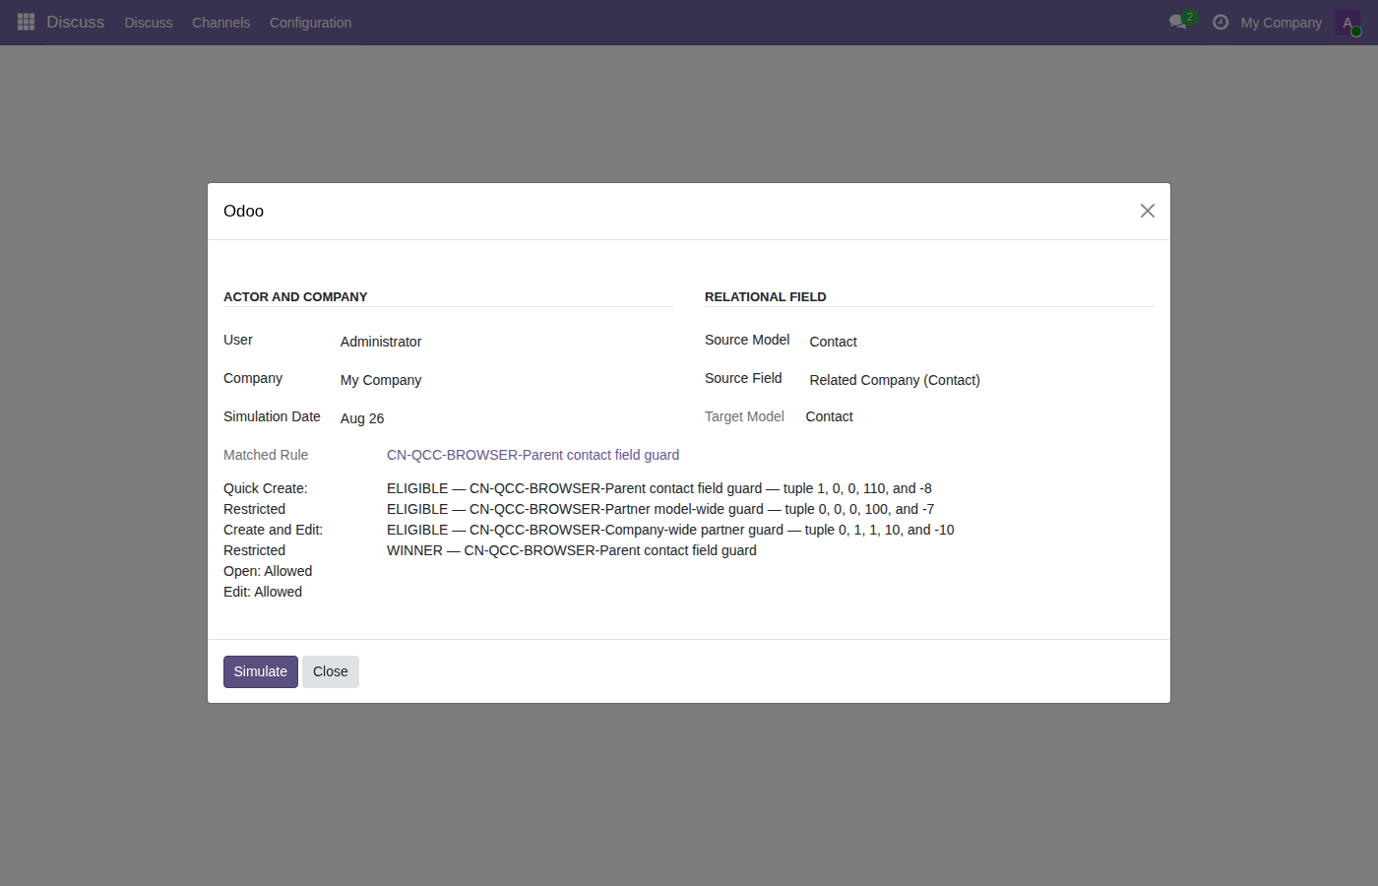Image resolution: width=1378 pixels, height=886 pixels.
Task: Click the Simulation Date label
Action: pyautogui.click(x=272, y=416)
